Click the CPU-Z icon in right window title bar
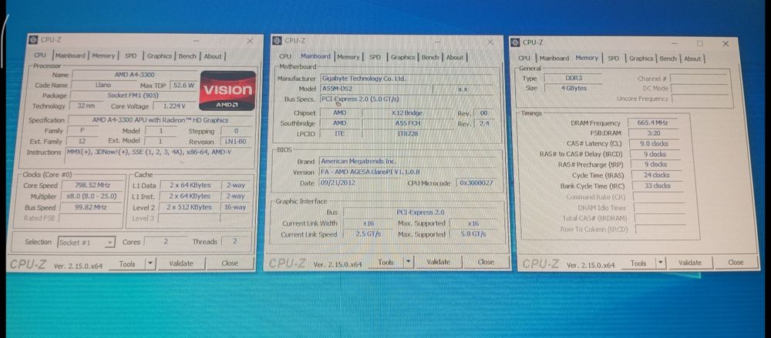The height and width of the screenshot is (338, 771). pyautogui.click(x=515, y=43)
